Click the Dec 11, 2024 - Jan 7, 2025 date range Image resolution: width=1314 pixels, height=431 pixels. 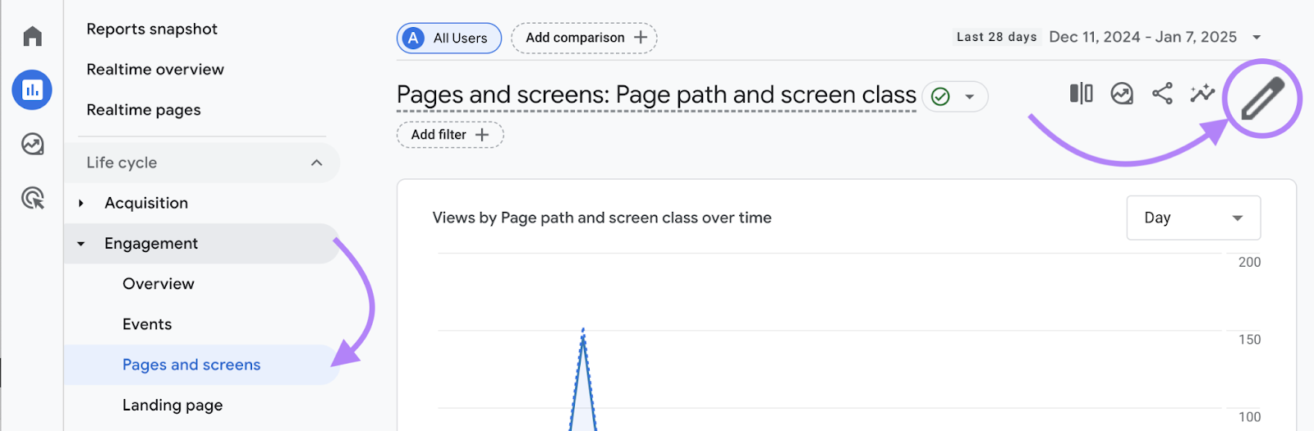point(1142,37)
